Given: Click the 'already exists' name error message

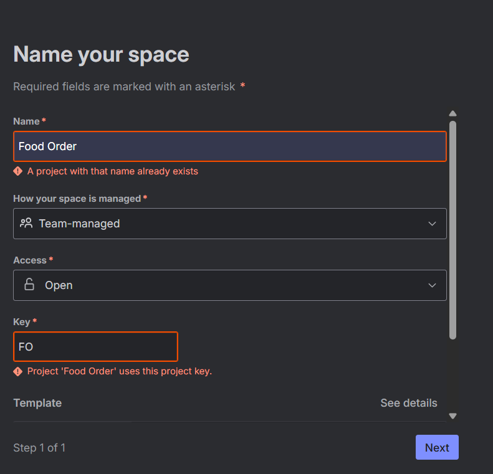Looking at the screenshot, I should [113, 171].
